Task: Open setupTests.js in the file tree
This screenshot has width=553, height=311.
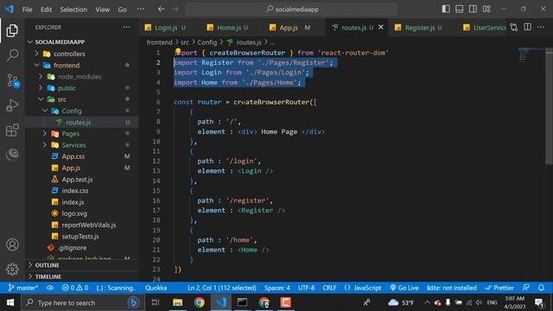Action: (80, 236)
